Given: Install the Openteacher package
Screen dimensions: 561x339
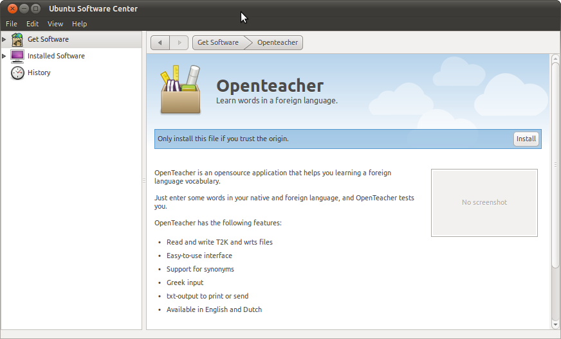Looking at the screenshot, I should coord(526,139).
